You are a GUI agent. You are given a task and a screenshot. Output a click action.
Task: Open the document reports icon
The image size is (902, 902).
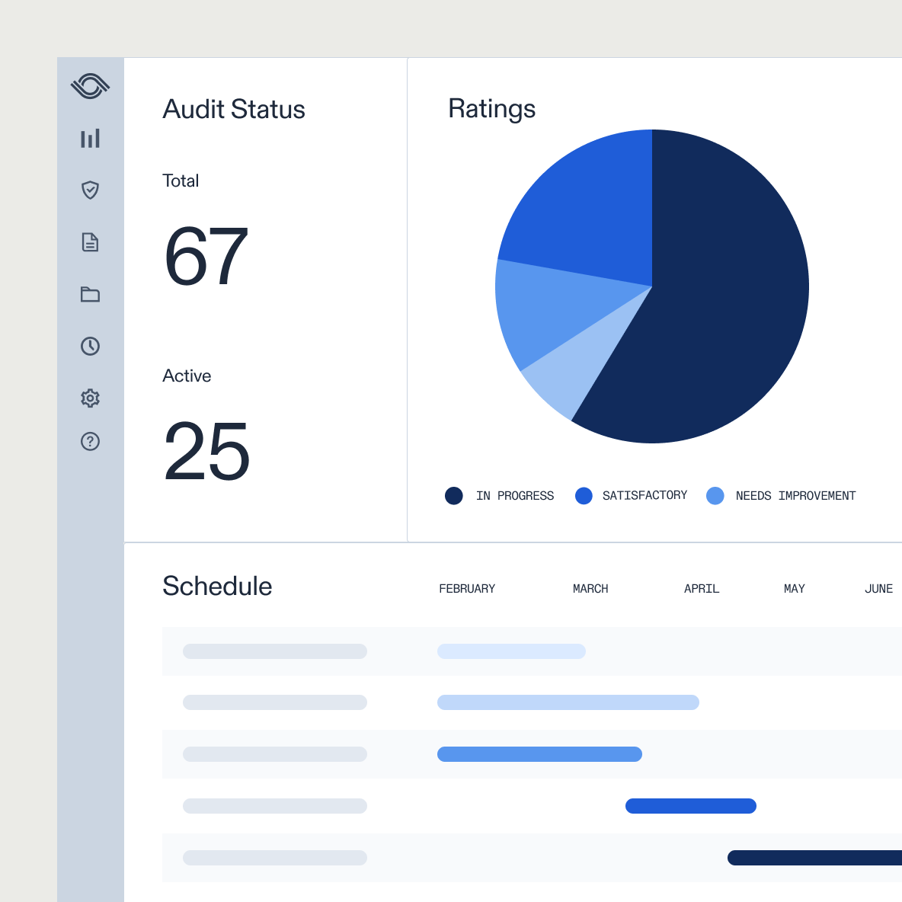tap(90, 242)
